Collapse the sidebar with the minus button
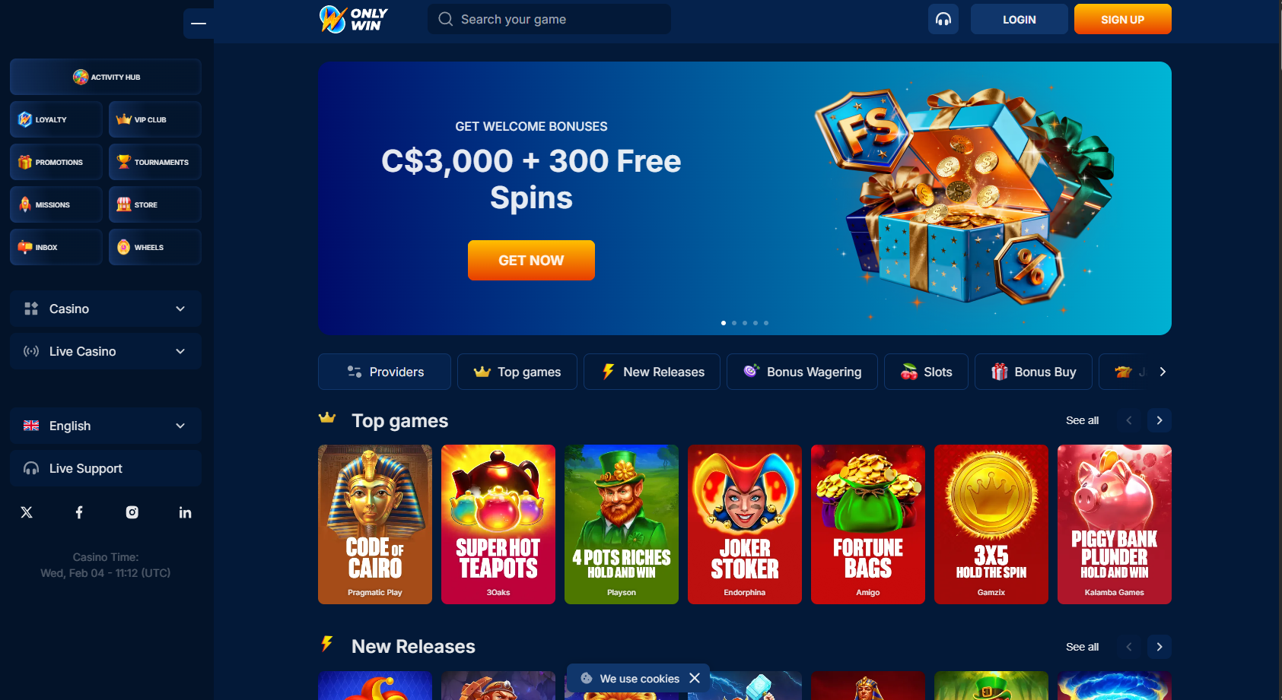This screenshot has height=700, width=1282. point(199,24)
